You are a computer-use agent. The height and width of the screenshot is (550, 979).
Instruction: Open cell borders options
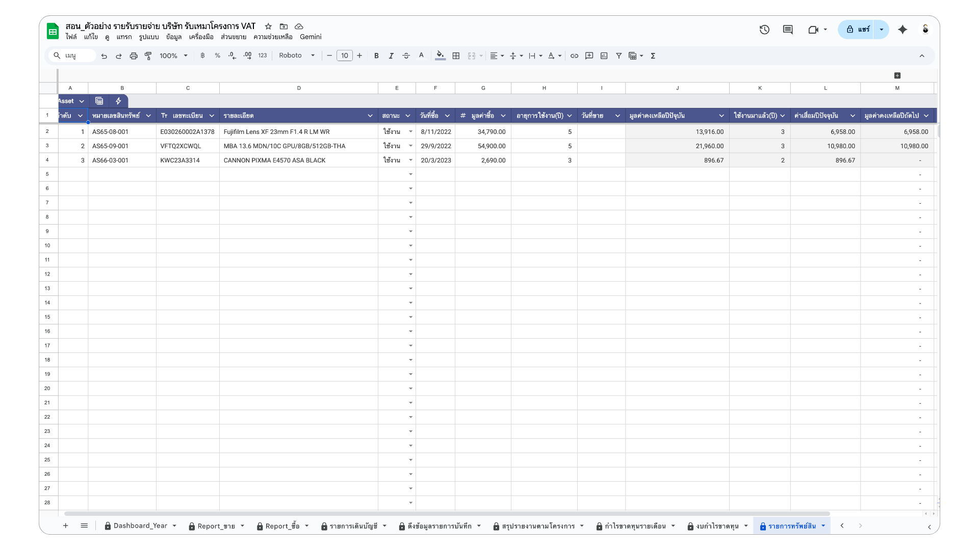click(x=456, y=56)
